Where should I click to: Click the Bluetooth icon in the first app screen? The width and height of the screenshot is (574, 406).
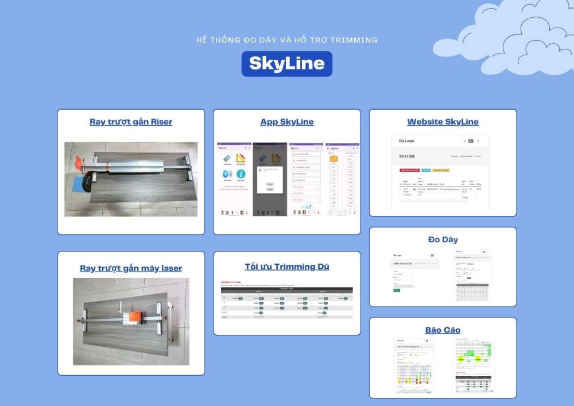click(227, 174)
